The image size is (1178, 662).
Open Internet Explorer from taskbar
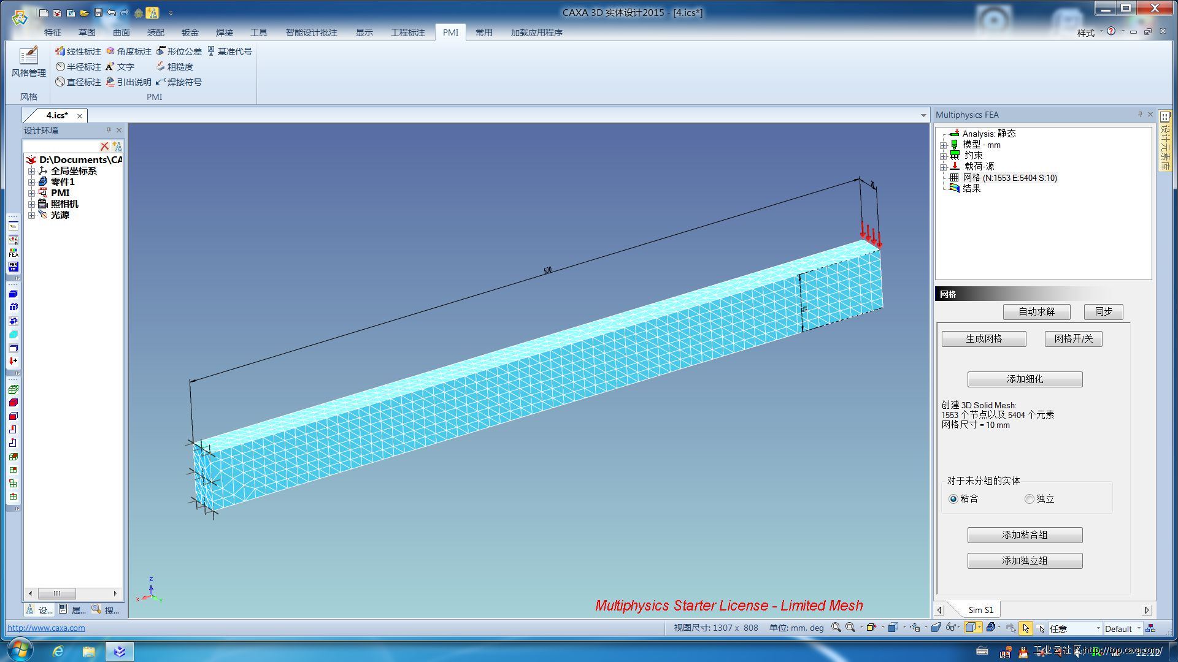(x=58, y=651)
